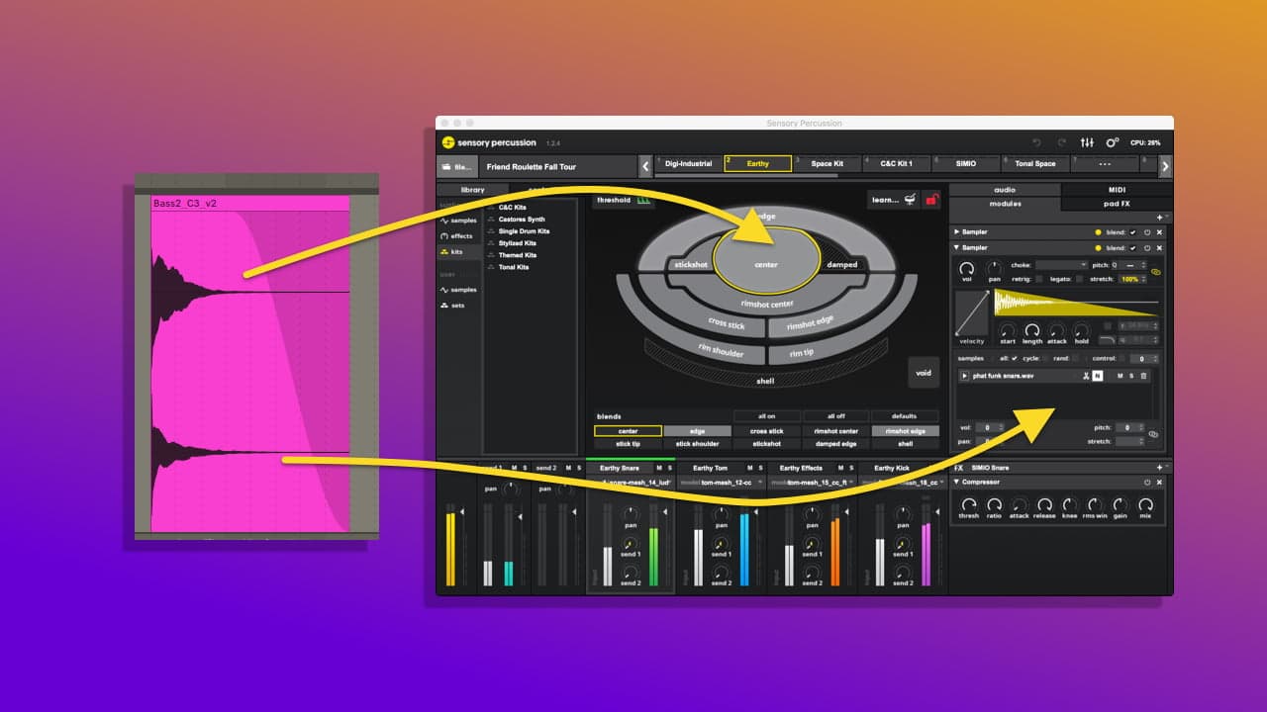The image size is (1267, 712).
Task: Select the Tonal Space kit slot
Action: pyautogui.click(x=1035, y=164)
